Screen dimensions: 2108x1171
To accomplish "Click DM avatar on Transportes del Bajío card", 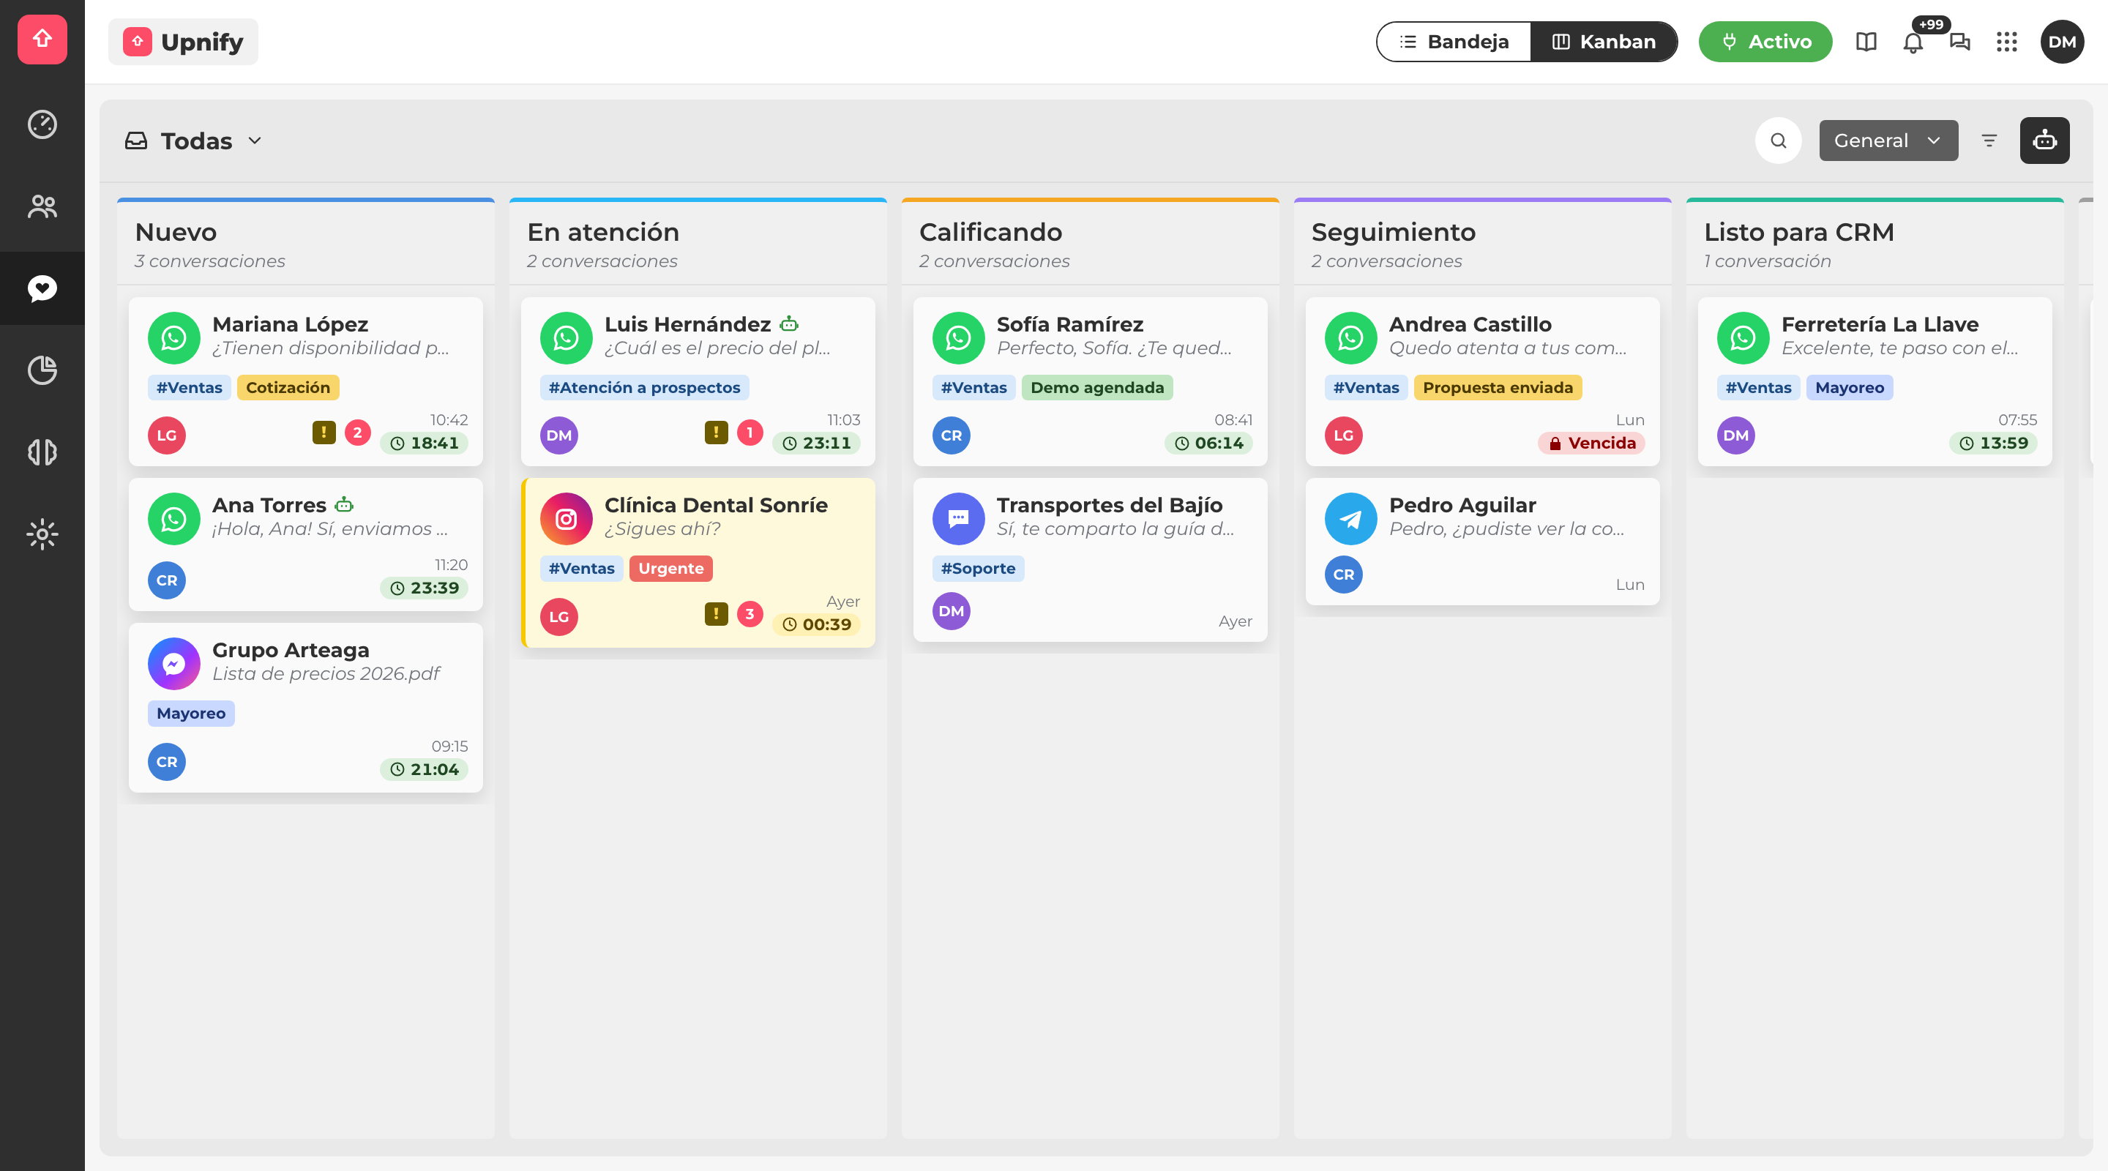I will coord(951,610).
